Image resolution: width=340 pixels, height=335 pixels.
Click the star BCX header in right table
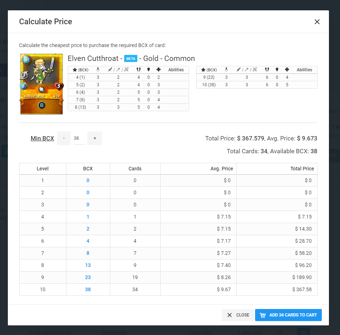(x=209, y=70)
